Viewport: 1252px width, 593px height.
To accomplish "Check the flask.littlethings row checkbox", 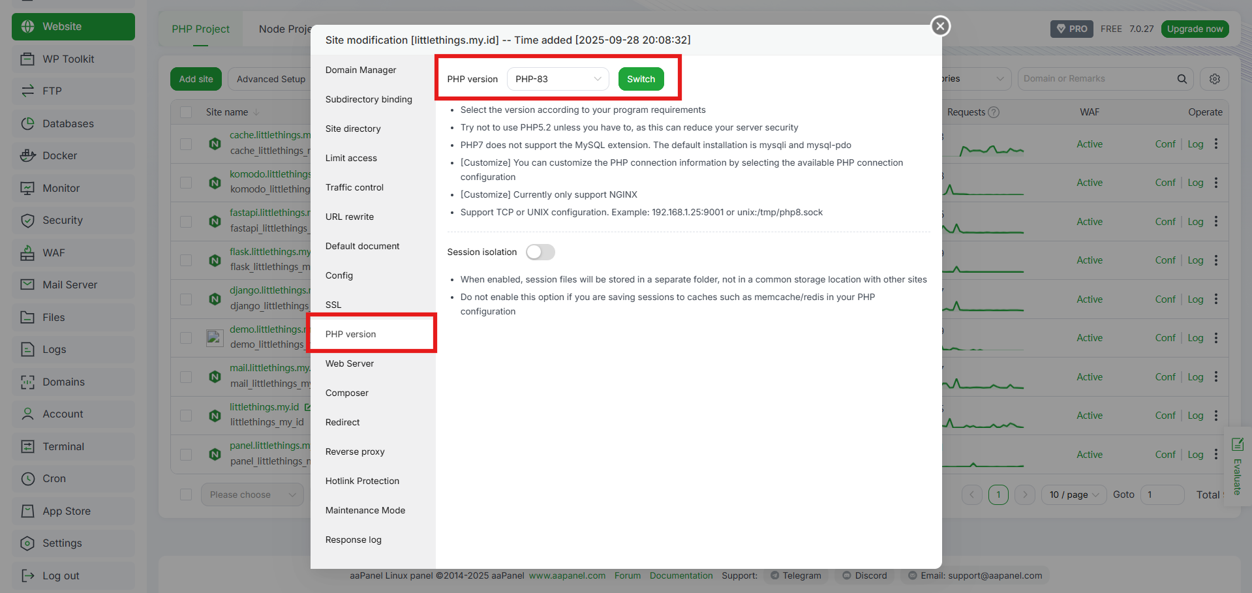I will pyautogui.click(x=186, y=260).
